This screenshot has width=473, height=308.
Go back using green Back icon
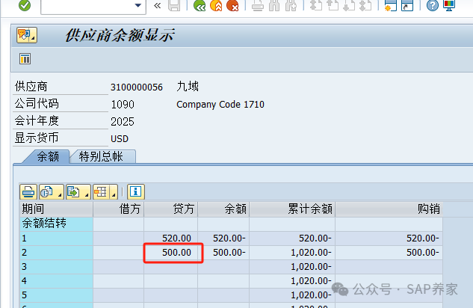click(200, 5)
